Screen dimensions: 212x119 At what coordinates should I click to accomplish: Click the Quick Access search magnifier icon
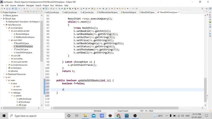click(x=202, y=9)
